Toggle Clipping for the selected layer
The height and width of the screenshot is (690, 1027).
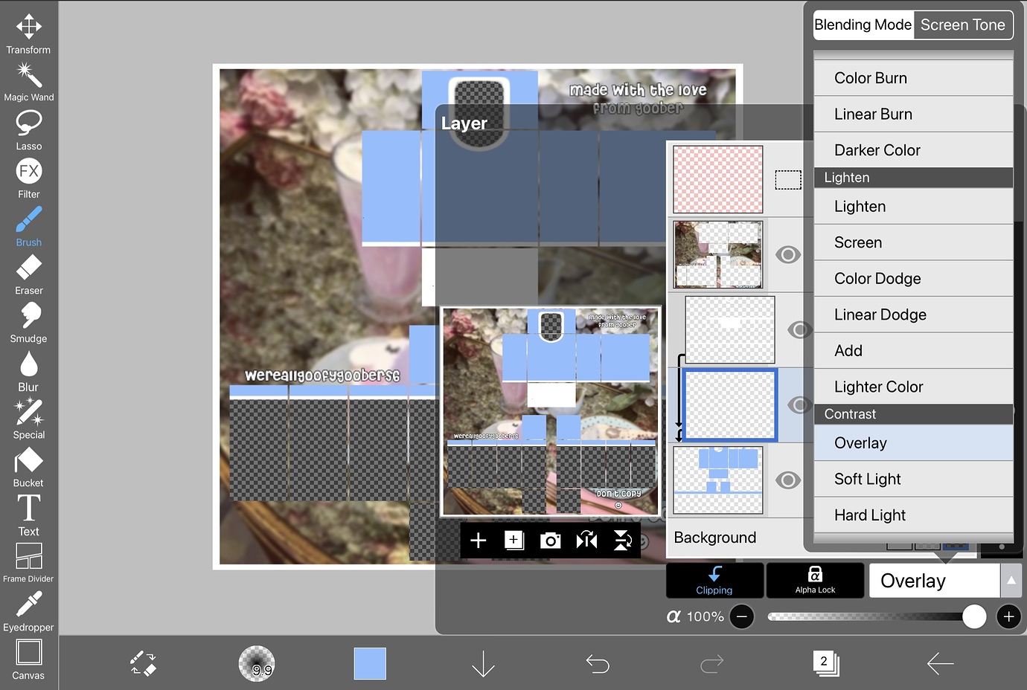click(714, 580)
